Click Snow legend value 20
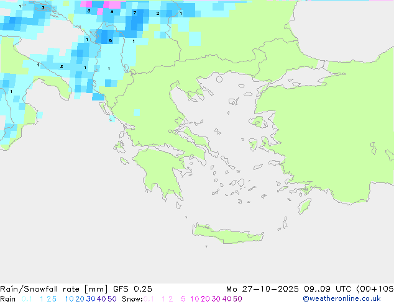The image size is (394, 304). point(205,299)
